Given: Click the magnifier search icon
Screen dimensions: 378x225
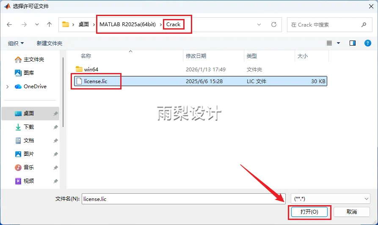Looking at the screenshot, I should [364, 24].
